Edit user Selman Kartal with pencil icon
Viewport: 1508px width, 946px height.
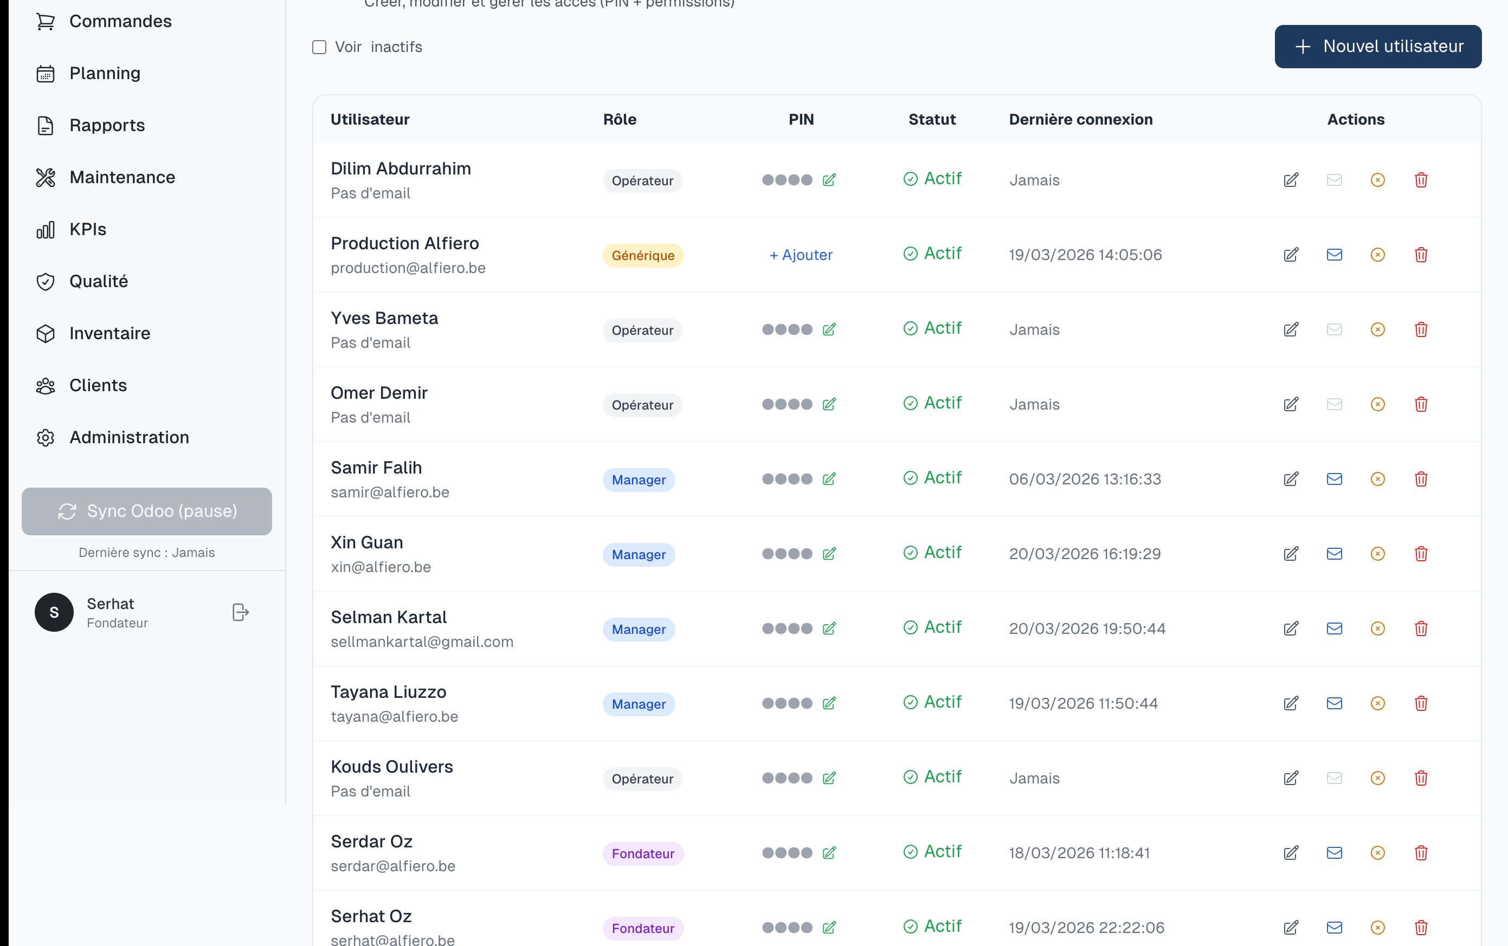pos(1291,629)
